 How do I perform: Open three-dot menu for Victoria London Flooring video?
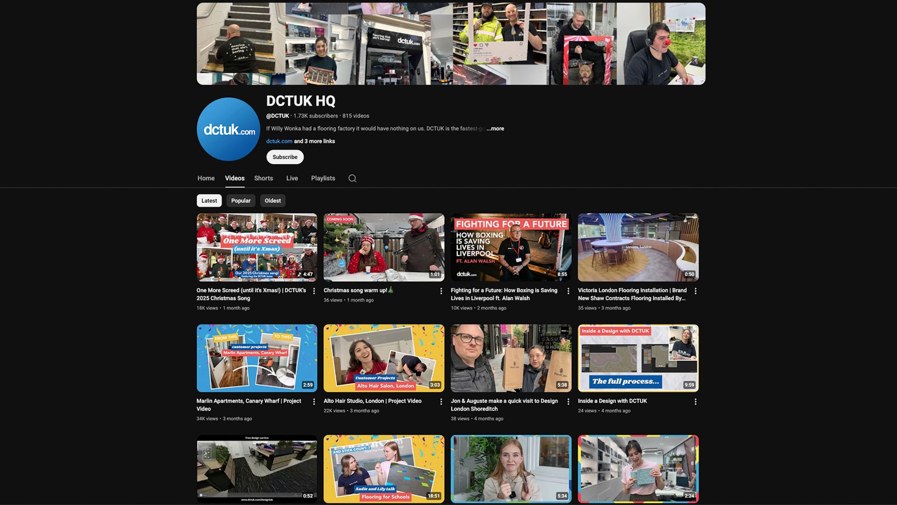[695, 291]
